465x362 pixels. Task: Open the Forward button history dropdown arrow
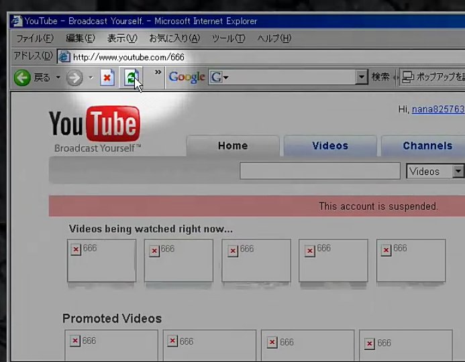(x=91, y=78)
